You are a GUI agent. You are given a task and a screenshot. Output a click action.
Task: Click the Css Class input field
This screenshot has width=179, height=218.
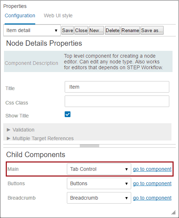117,101
